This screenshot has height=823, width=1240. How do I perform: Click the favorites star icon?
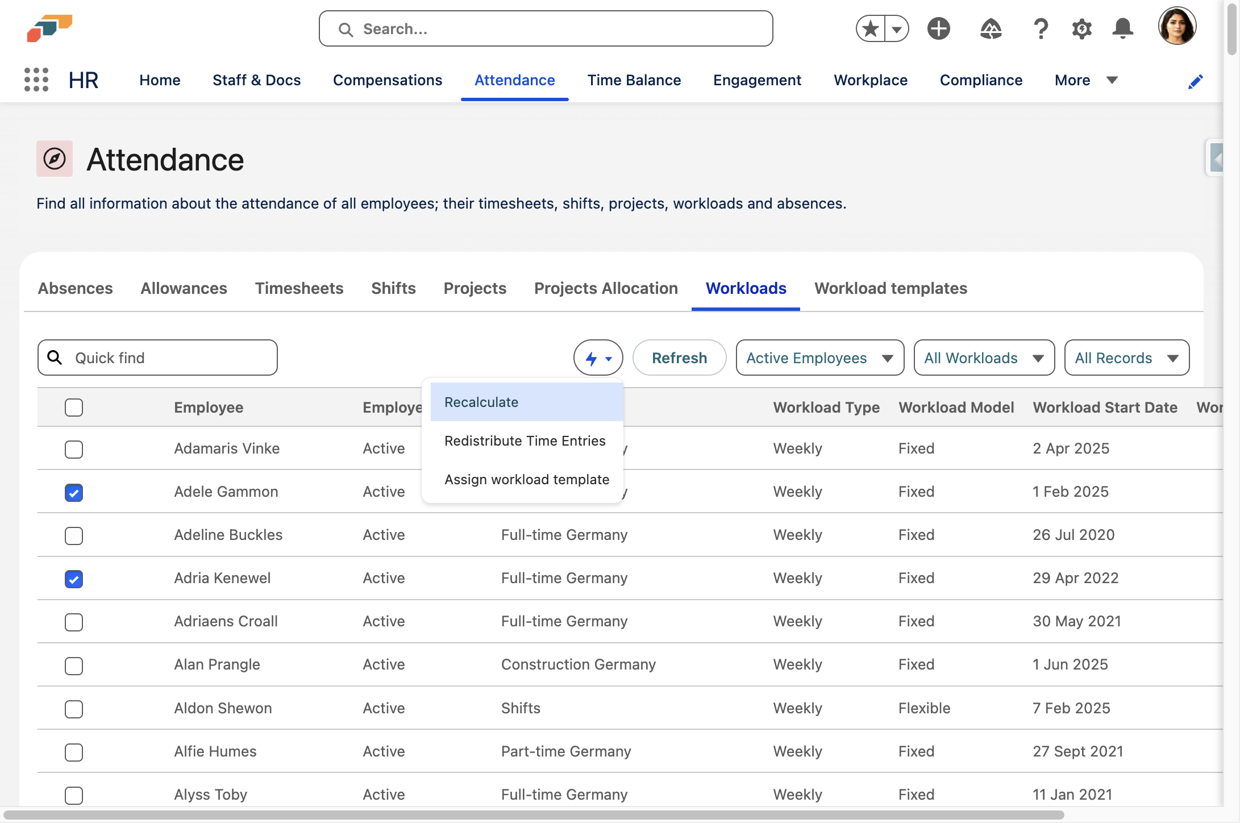coord(871,28)
